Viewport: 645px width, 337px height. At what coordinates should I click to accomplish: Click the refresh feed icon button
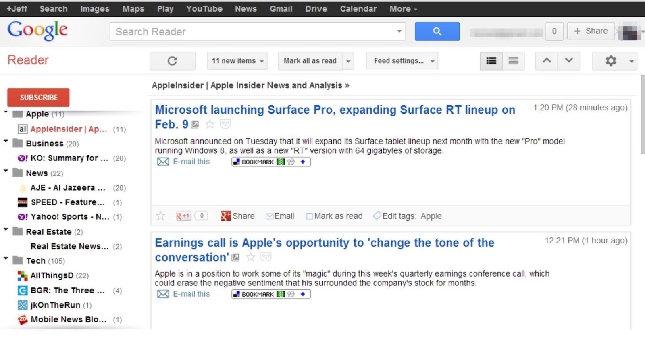(x=172, y=61)
